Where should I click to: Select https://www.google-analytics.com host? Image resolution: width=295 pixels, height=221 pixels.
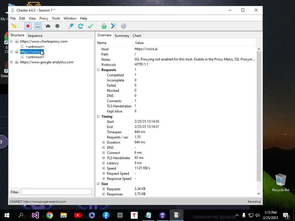47,62
